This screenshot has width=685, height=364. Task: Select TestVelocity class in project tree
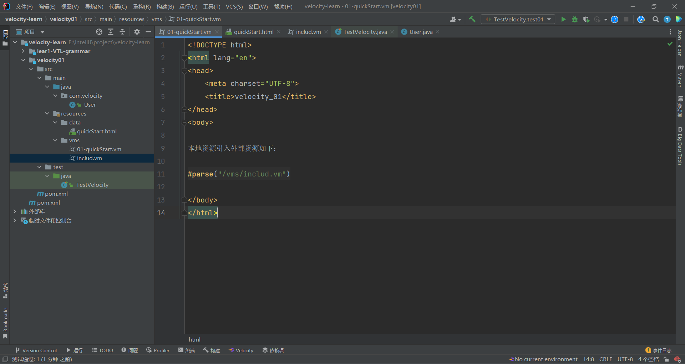pyautogui.click(x=92, y=185)
